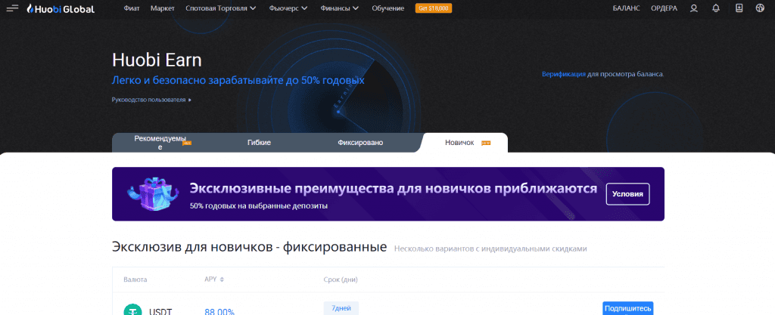Click the 88.00% APY value
The image size is (775, 315).
click(x=219, y=311)
